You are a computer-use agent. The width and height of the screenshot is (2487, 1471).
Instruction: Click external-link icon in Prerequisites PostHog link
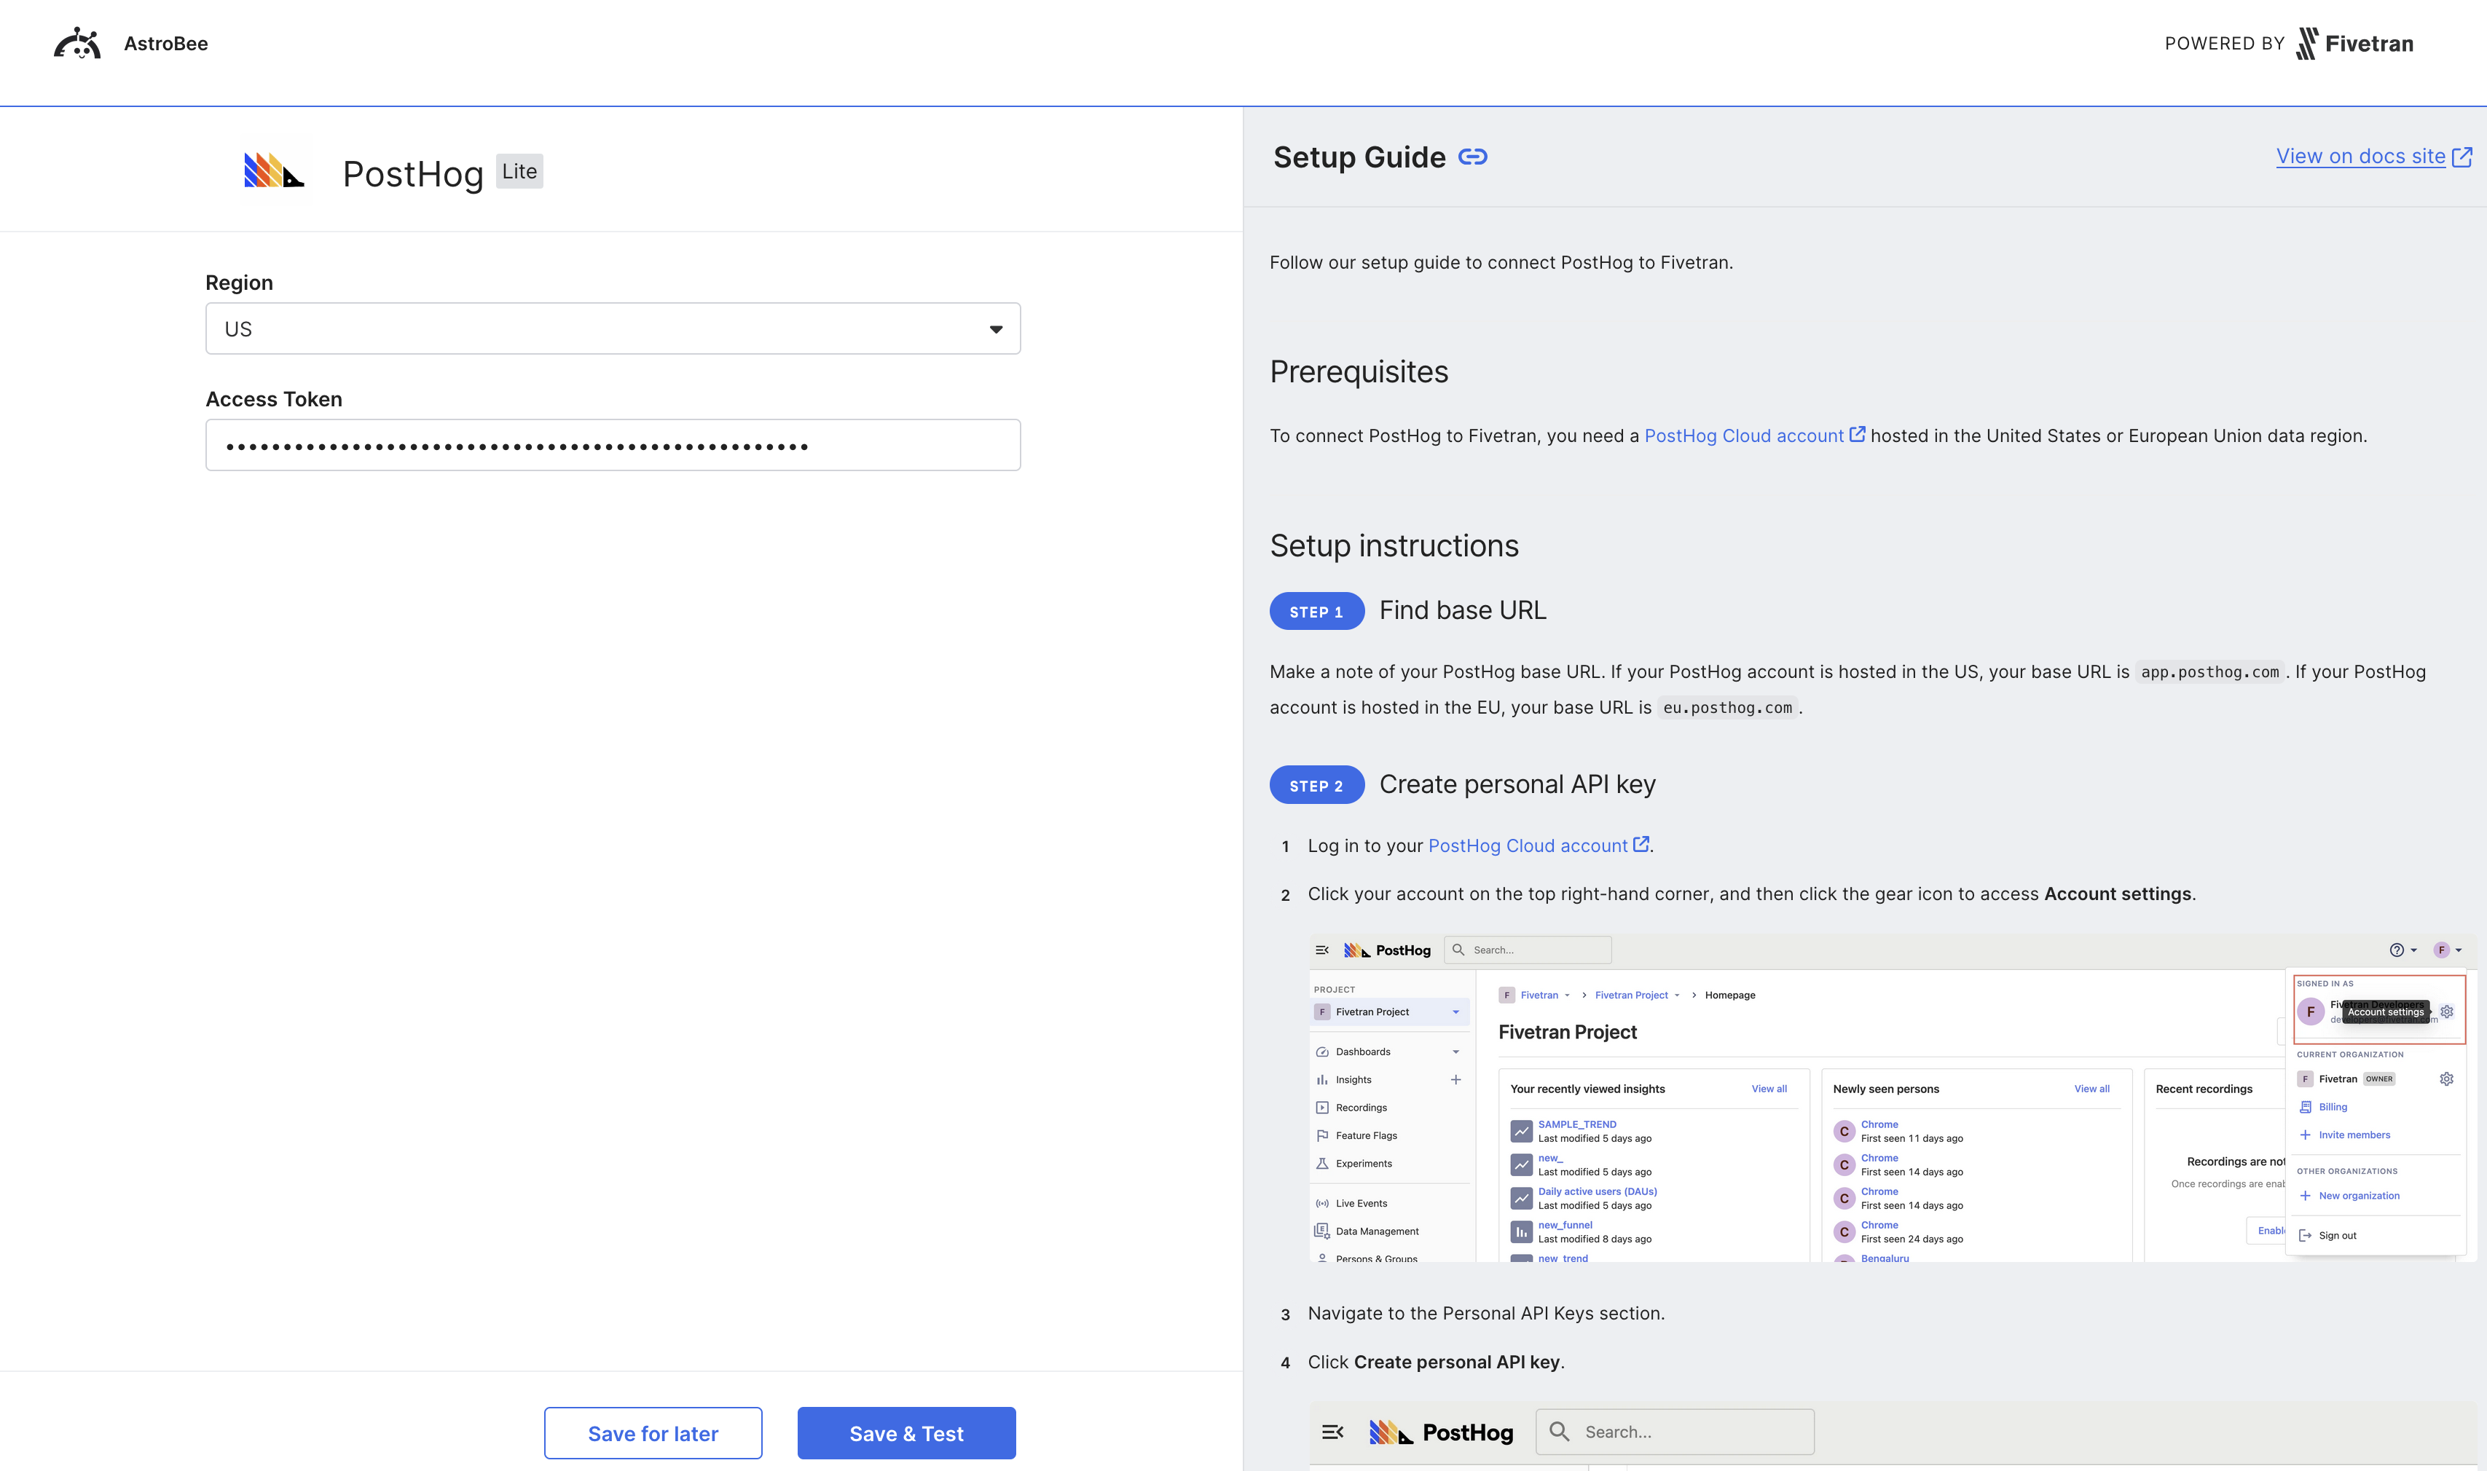1858,434
